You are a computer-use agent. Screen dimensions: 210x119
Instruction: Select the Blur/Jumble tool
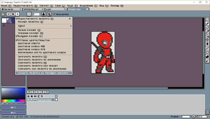pos(207,61)
